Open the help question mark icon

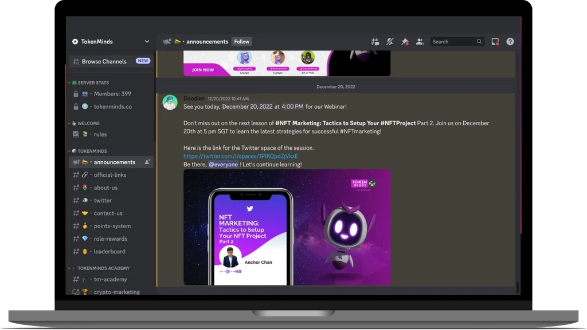pyautogui.click(x=510, y=42)
